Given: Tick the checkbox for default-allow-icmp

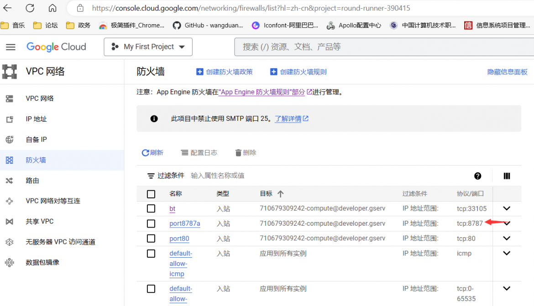Looking at the screenshot, I should [151, 254].
